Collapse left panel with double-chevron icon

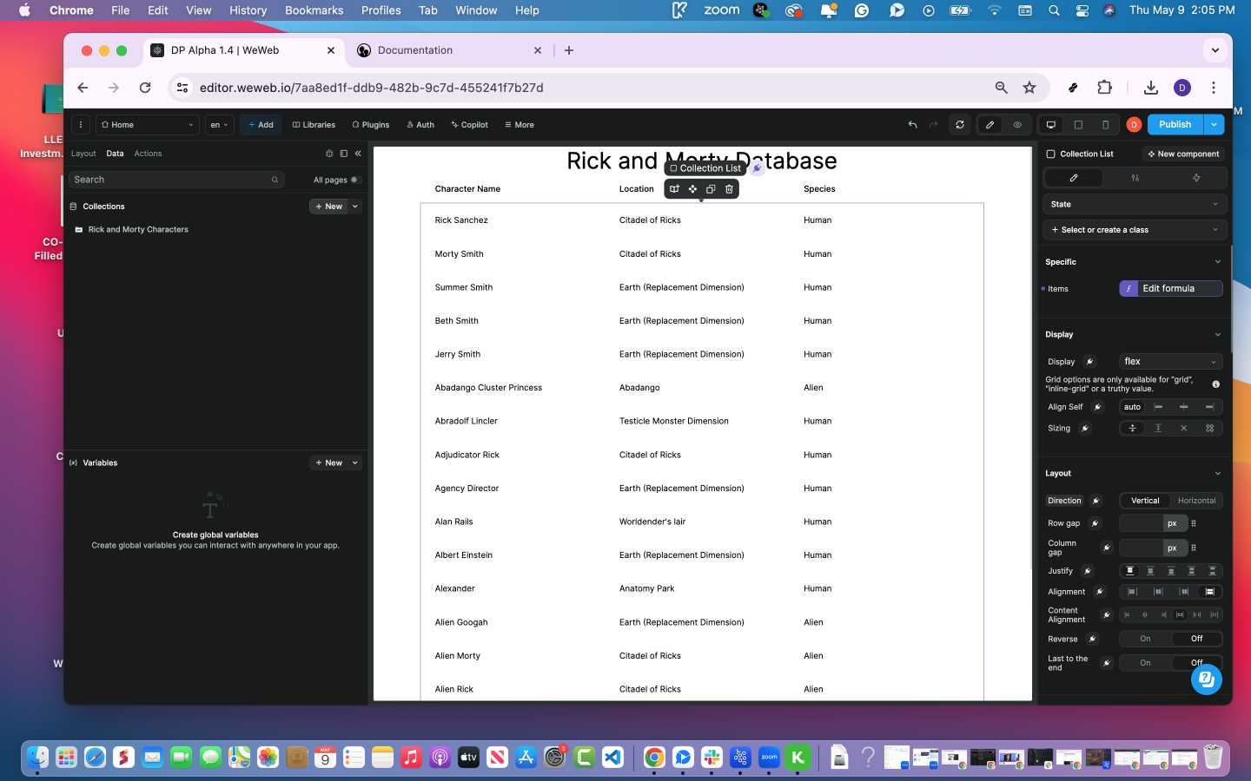pos(358,154)
